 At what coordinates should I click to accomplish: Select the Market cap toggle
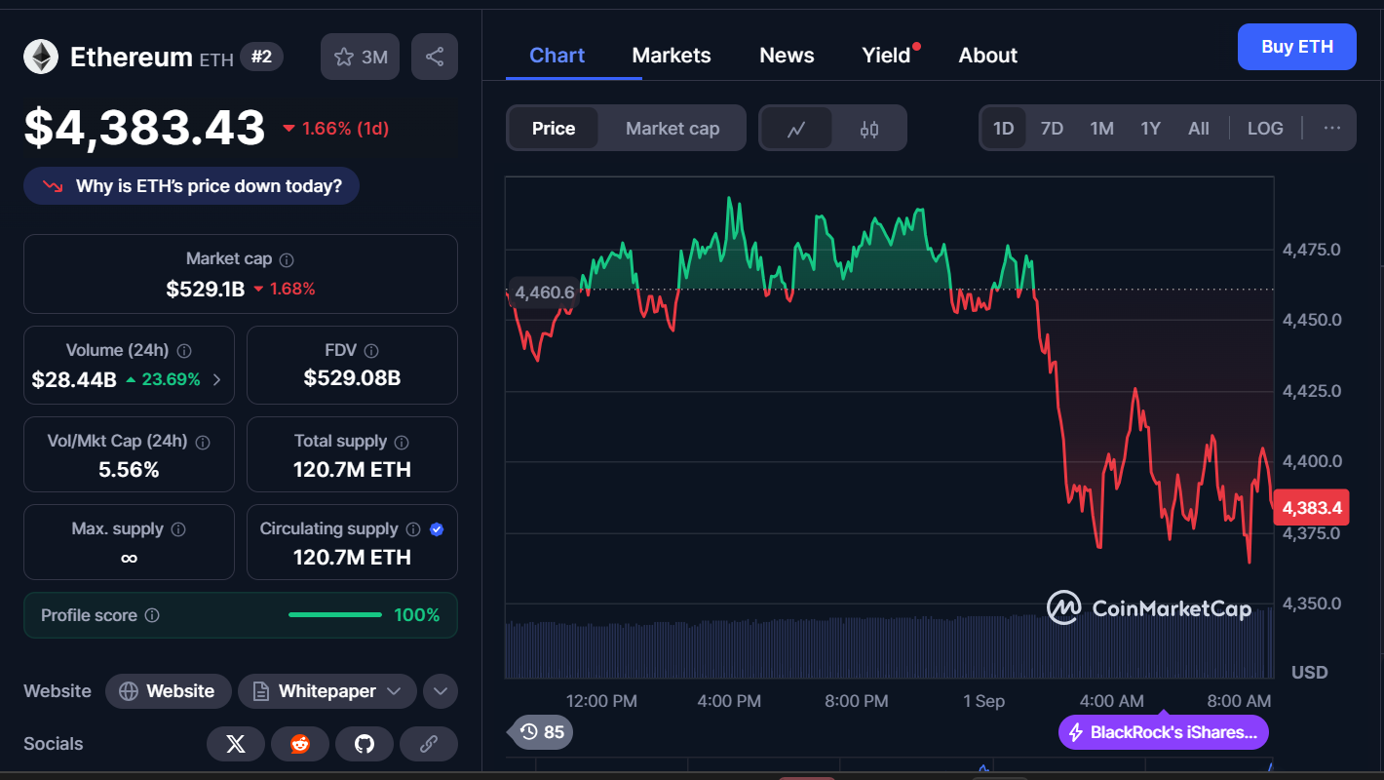(x=673, y=128)
